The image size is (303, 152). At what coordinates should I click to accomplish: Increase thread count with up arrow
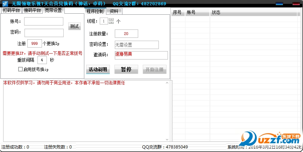point(111,20)
